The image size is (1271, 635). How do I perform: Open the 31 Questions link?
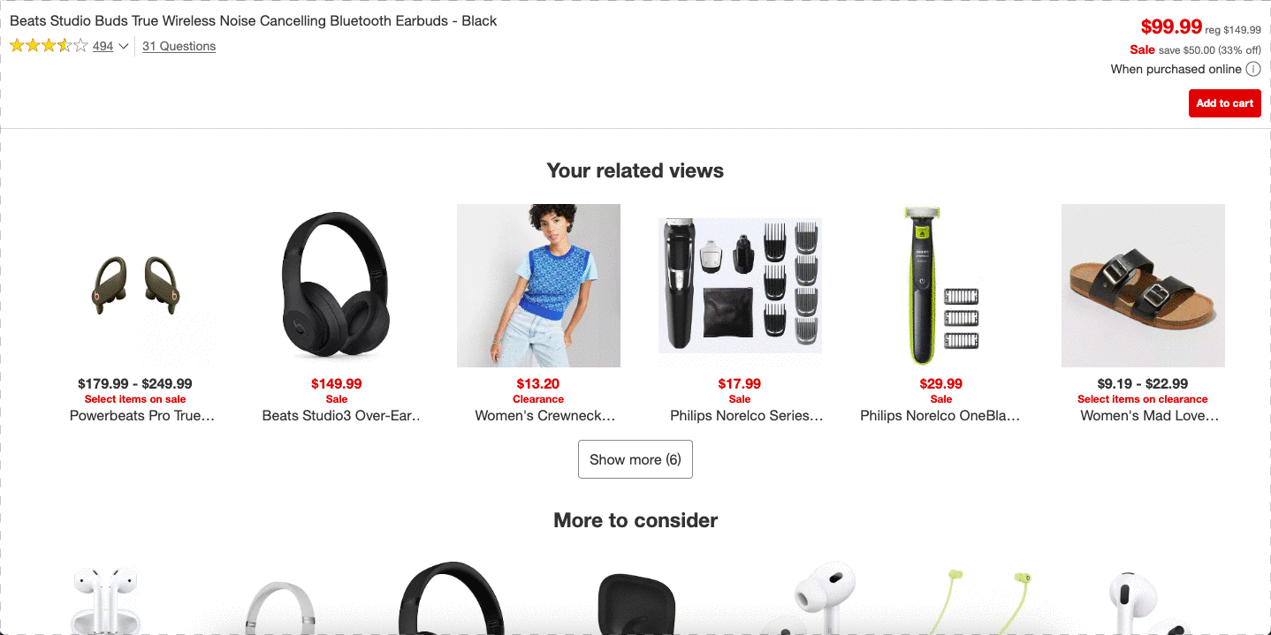(x=179, y=46)
